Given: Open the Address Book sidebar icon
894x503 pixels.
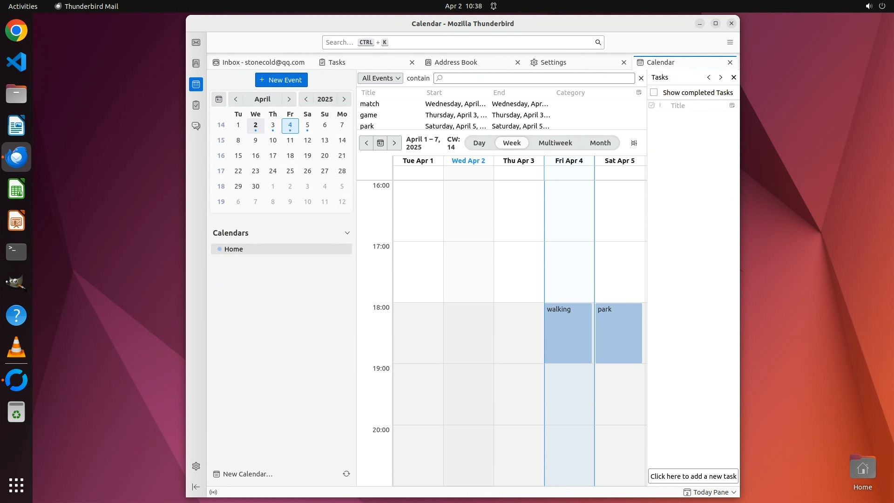Looking at the screenshot, I should [x=196, y=63].
